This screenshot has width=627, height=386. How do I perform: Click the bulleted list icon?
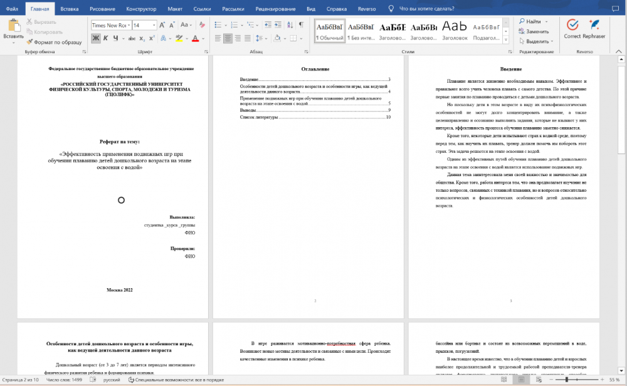click(x=218, y=25)
